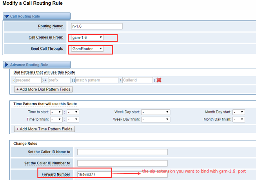The image size is (256, 180).
Task: Open the Month Day start dropdown
Action: pyautogui.click(x=239, y=112)
